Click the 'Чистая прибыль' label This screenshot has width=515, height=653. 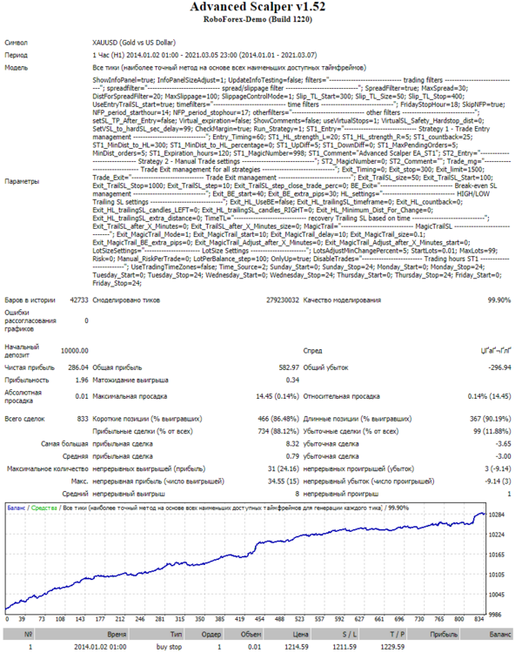pos(30,367)
